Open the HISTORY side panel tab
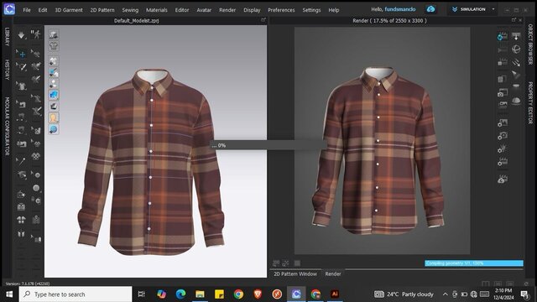Viewport: 537px width, 302px height. 7,70
